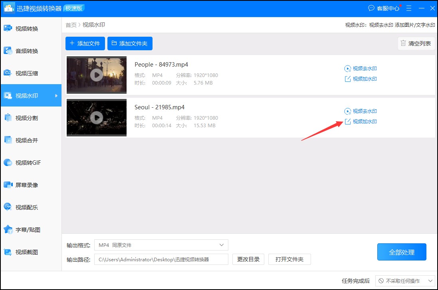The image size is (438, 290).
Task: Open the 视频配乐 video music tool
Action: (x=26, y=207)
